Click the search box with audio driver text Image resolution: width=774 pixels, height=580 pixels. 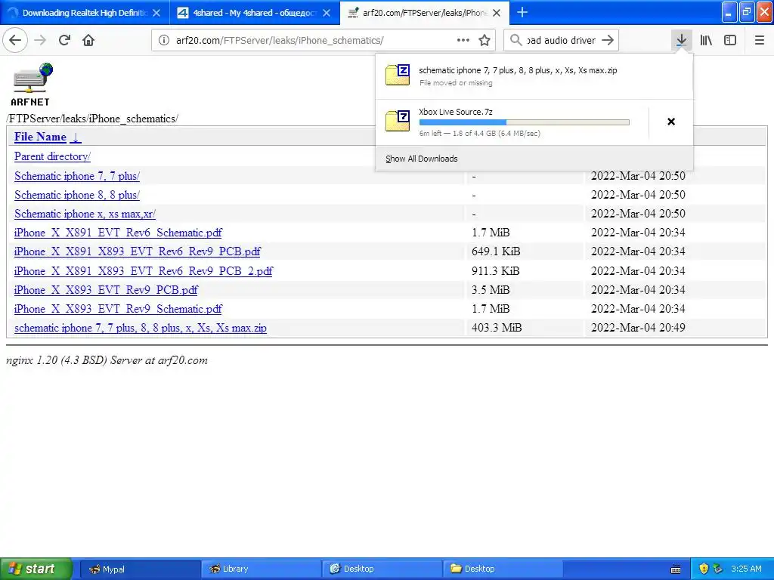tap(561, 41)
